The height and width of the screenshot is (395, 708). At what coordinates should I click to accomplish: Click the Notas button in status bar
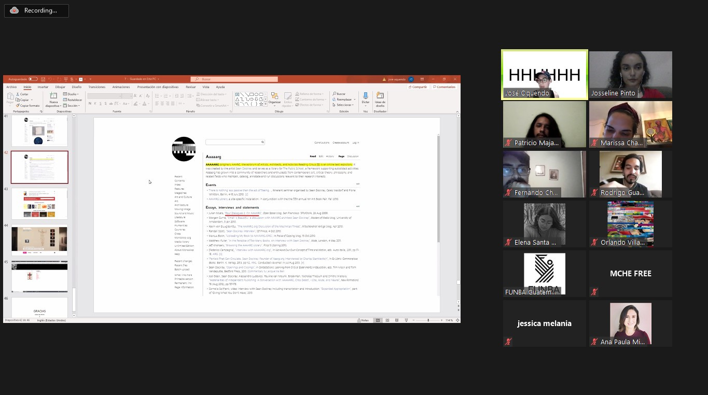(x=363, y=320)
